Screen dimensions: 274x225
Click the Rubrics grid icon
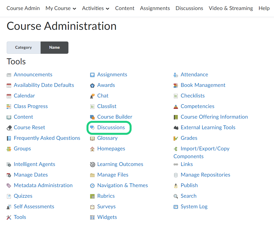[x=92, y=196]
